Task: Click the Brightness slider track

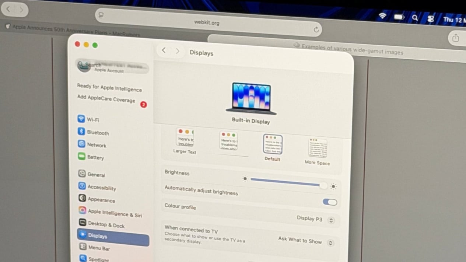Action: pyautogui.click(x=284, y=182)
